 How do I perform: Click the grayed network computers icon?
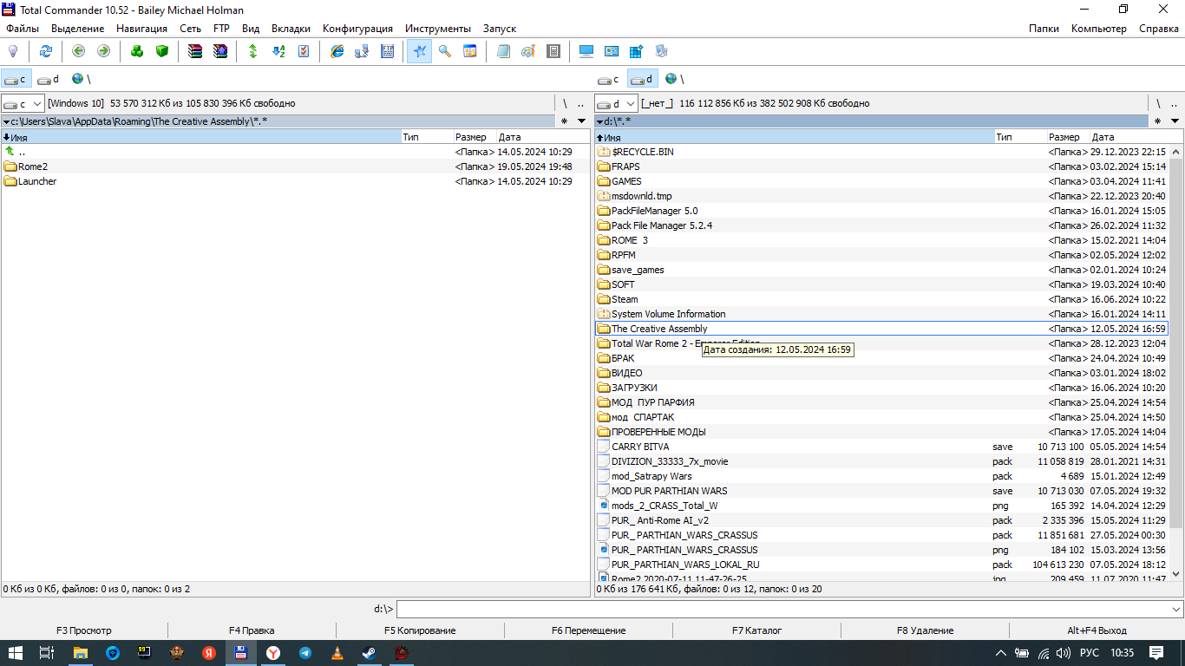(662, 51)
